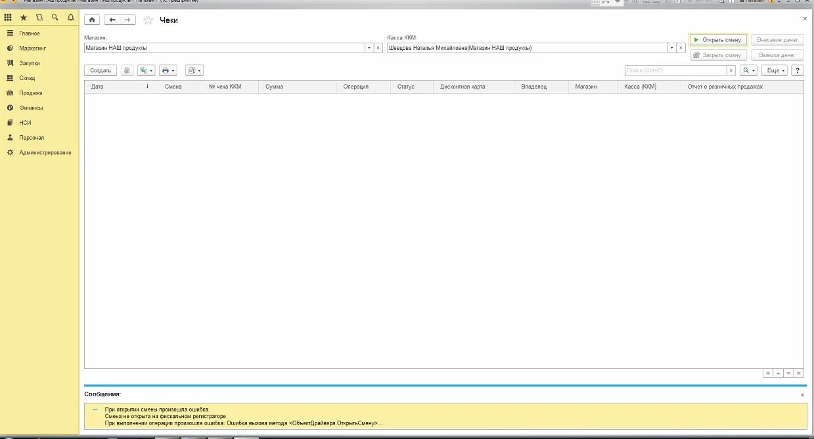Open the Персонал section
Viewport: 814px width, 439px height.
32,138
